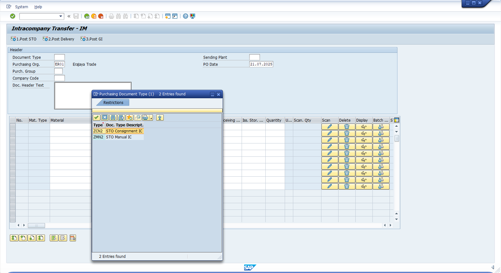Click the Find binoculars icon in popup toolbar
The width and height of the screenshot is (501, 273).
tap(113, 118)
